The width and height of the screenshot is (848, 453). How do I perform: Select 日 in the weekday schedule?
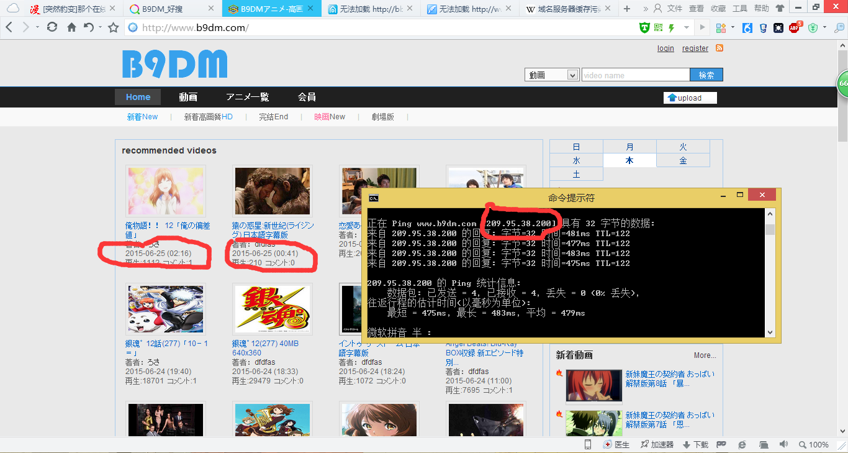(x=576, y=147)
